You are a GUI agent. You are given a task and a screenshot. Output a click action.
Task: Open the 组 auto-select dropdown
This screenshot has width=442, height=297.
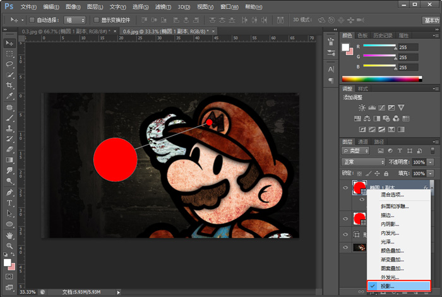point(75,20)
